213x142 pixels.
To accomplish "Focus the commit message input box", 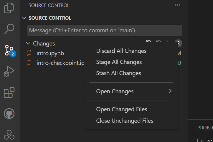I will [x=105, y=30].
